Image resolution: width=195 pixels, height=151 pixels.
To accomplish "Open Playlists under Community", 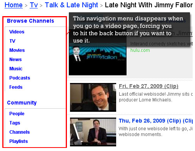I will click(x=18, y=141).
